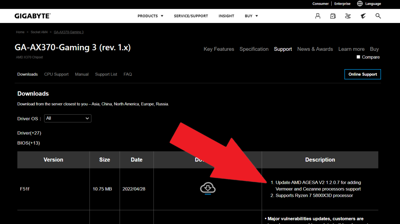The height and width of the screenshot is (224, 400).
Task: Click the 2022/04/28 date cell
Action: coord(136,189)
